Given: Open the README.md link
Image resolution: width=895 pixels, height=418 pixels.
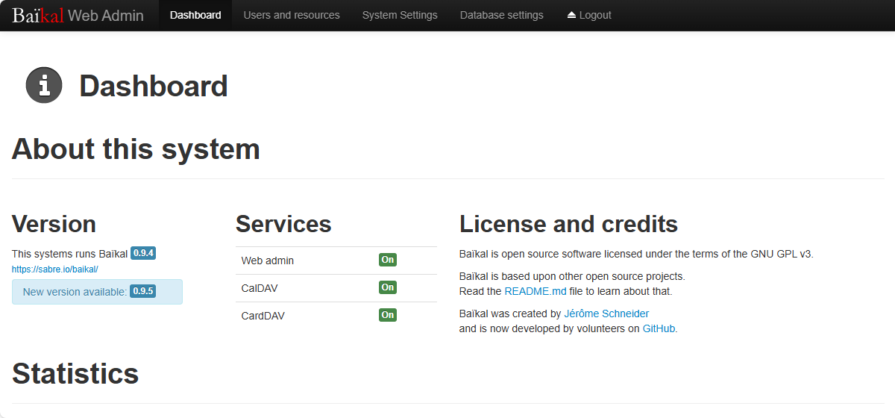Looking at the screenshot, I should (x=536, y=291).
